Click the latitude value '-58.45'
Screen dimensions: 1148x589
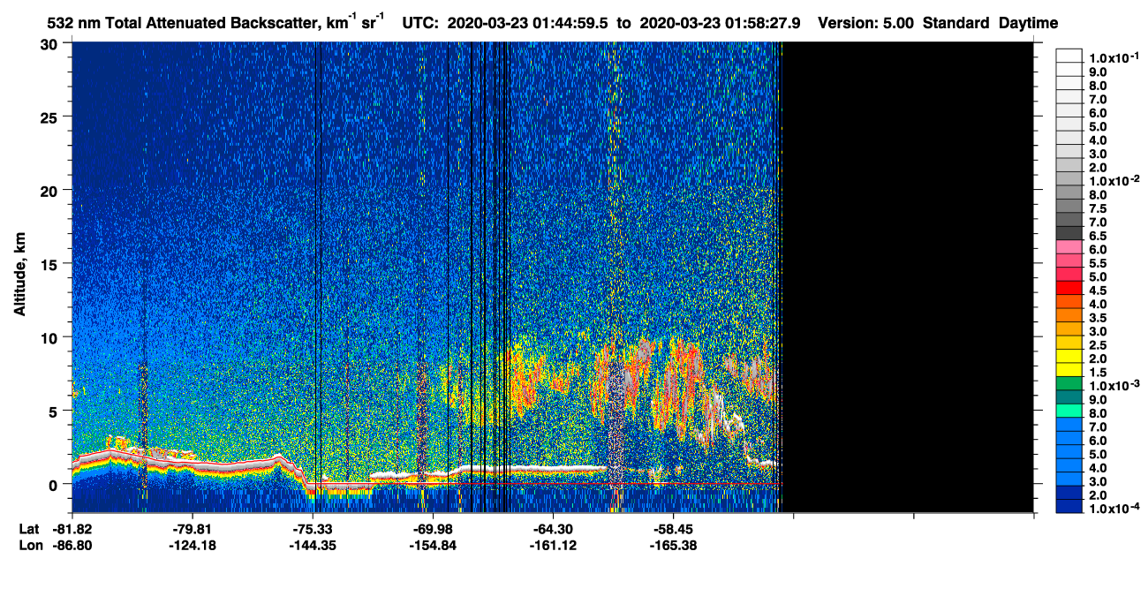(x=673, y=529)
